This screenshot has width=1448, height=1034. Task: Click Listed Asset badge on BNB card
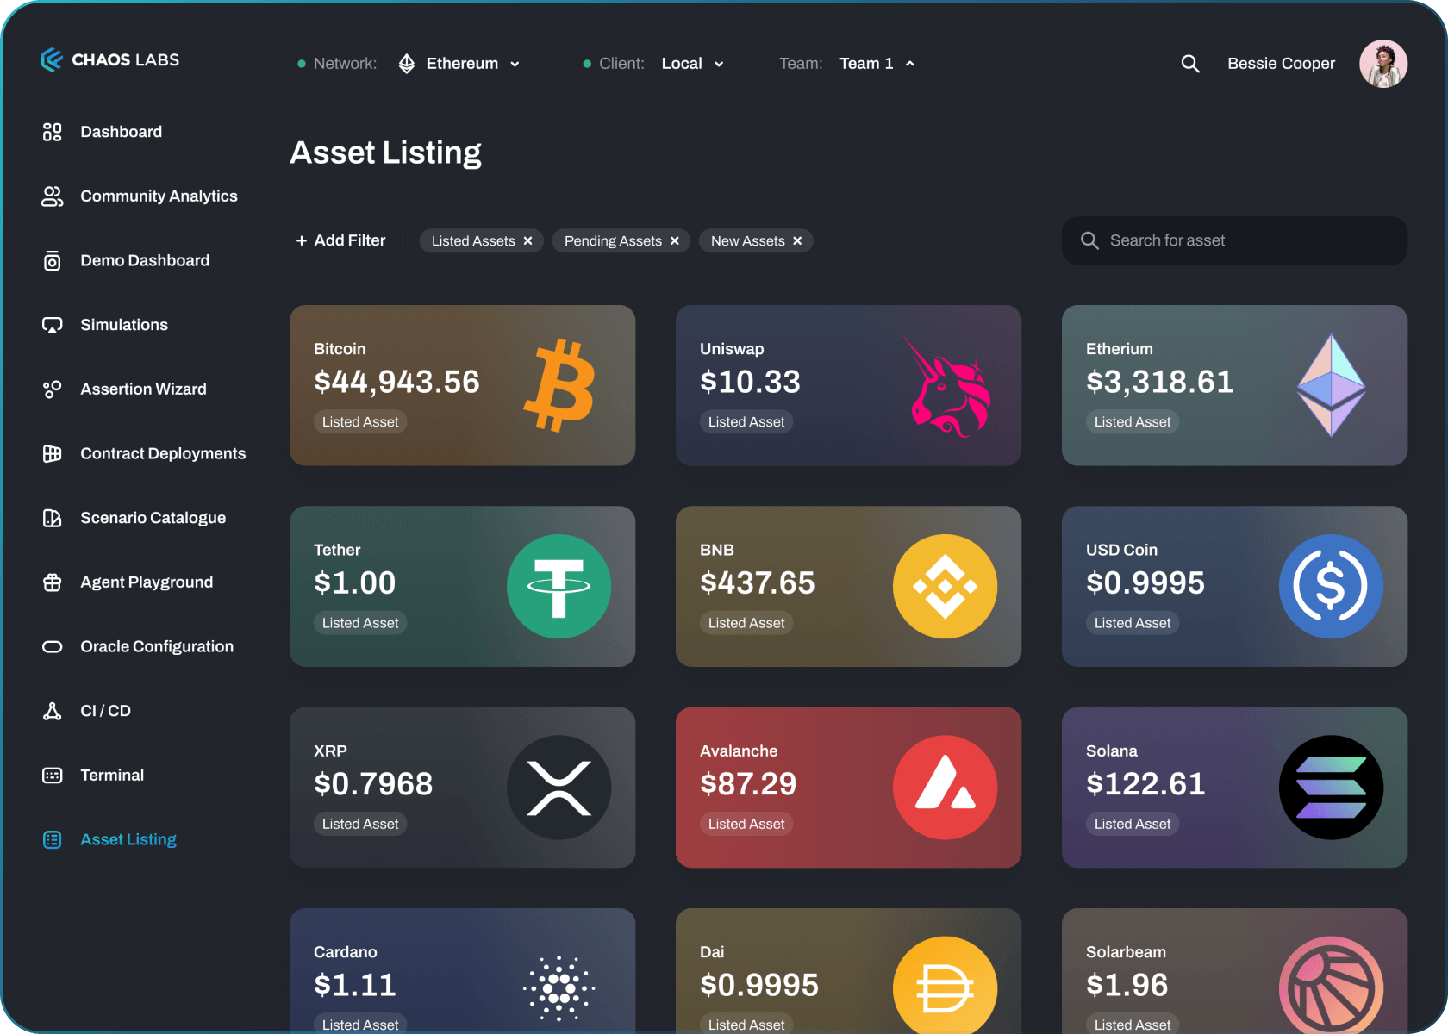click(x=746, y=623)
